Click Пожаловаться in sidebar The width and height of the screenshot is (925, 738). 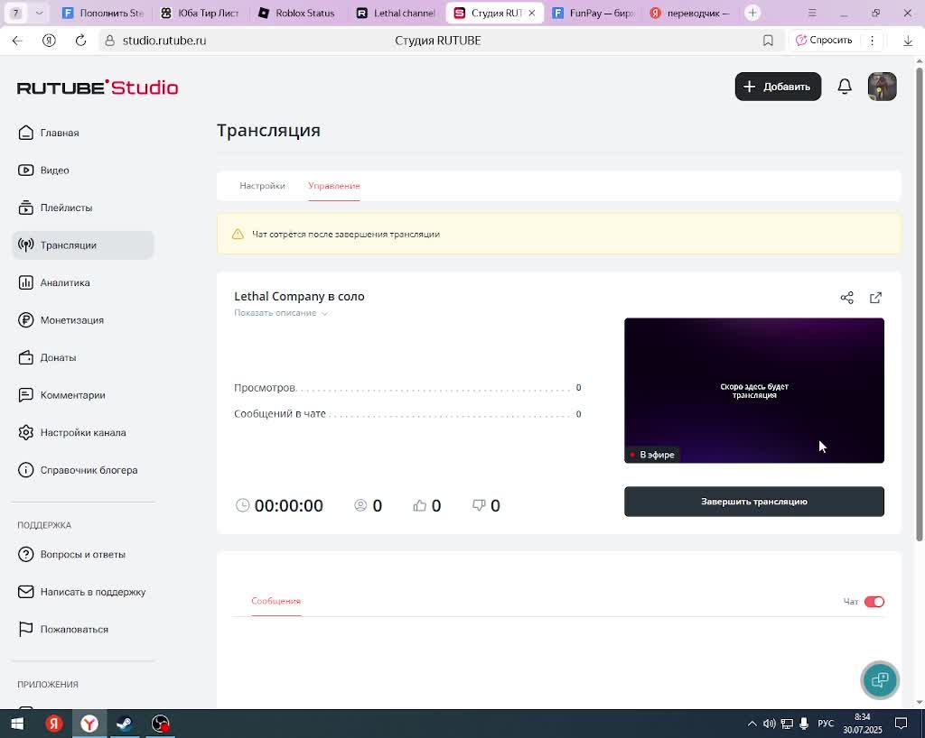63,629
